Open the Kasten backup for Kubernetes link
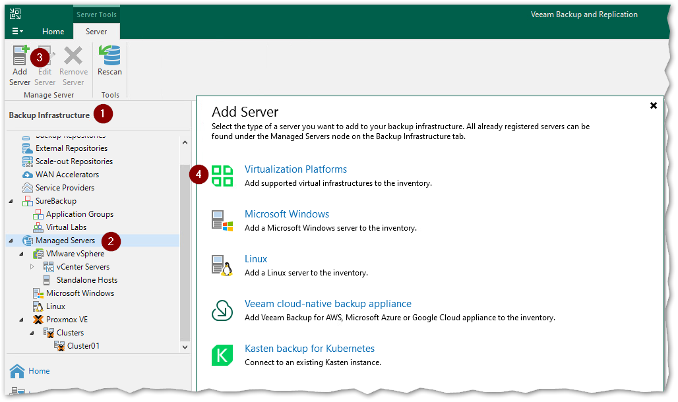 pyautogui.click(x=309, y=349)
